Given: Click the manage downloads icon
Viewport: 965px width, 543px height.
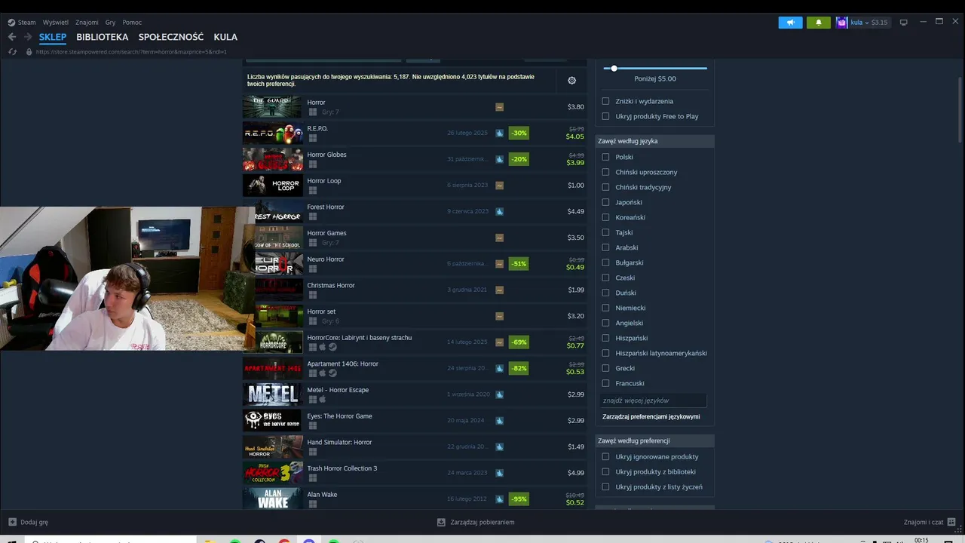Looking at the screenshot, I should pyautogui.click(x=441, y=522).
